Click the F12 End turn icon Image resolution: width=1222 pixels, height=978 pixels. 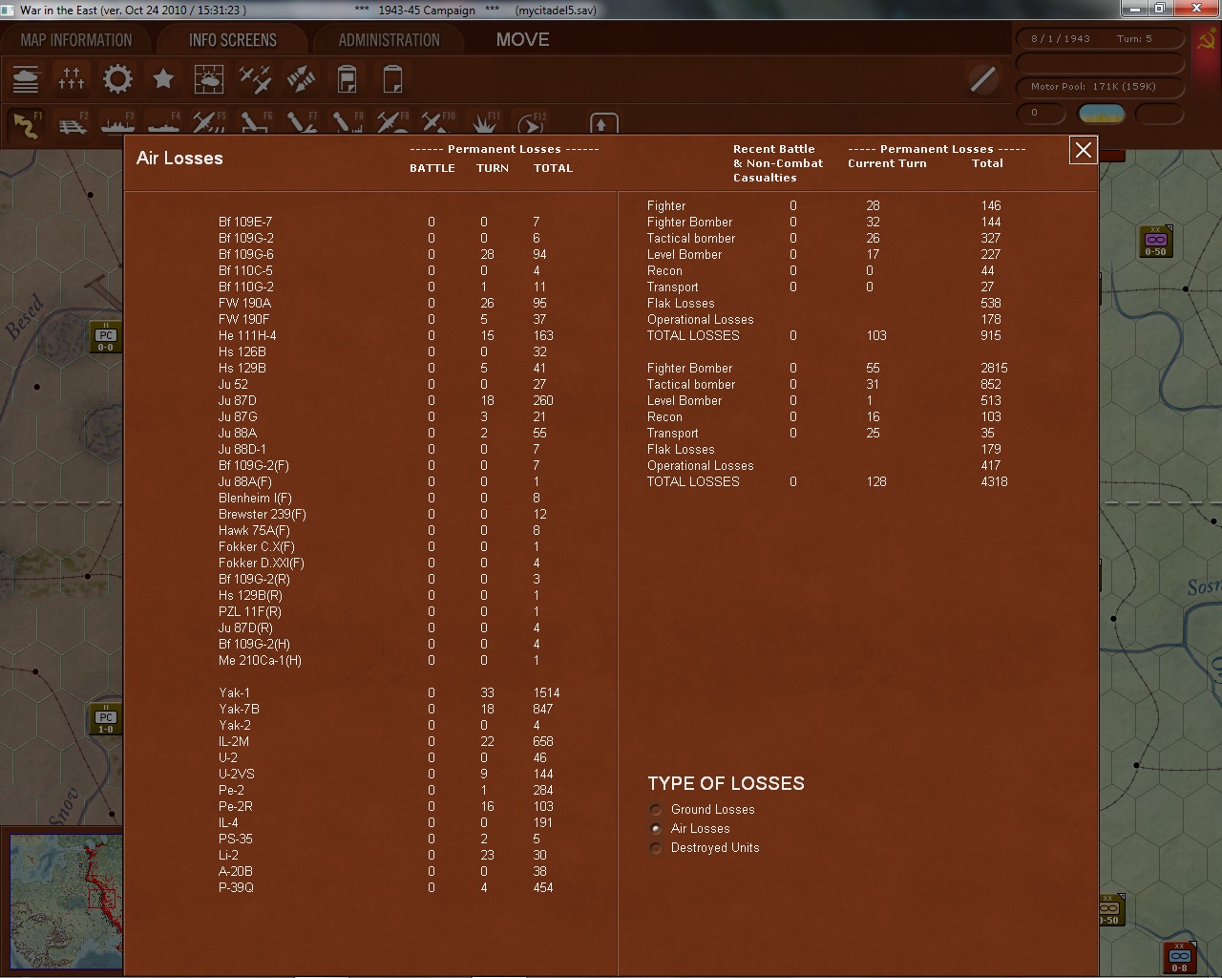tap(531, 124)
